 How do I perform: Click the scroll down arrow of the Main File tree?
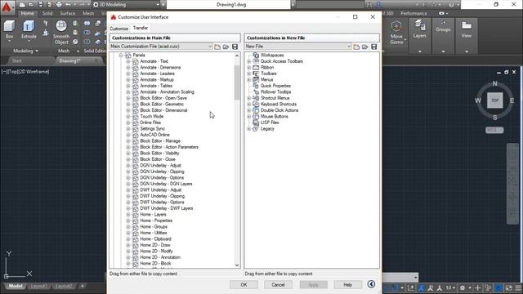237,265
